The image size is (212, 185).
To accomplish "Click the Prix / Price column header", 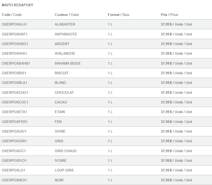I will pyautogui.click(x=169, y=15).
